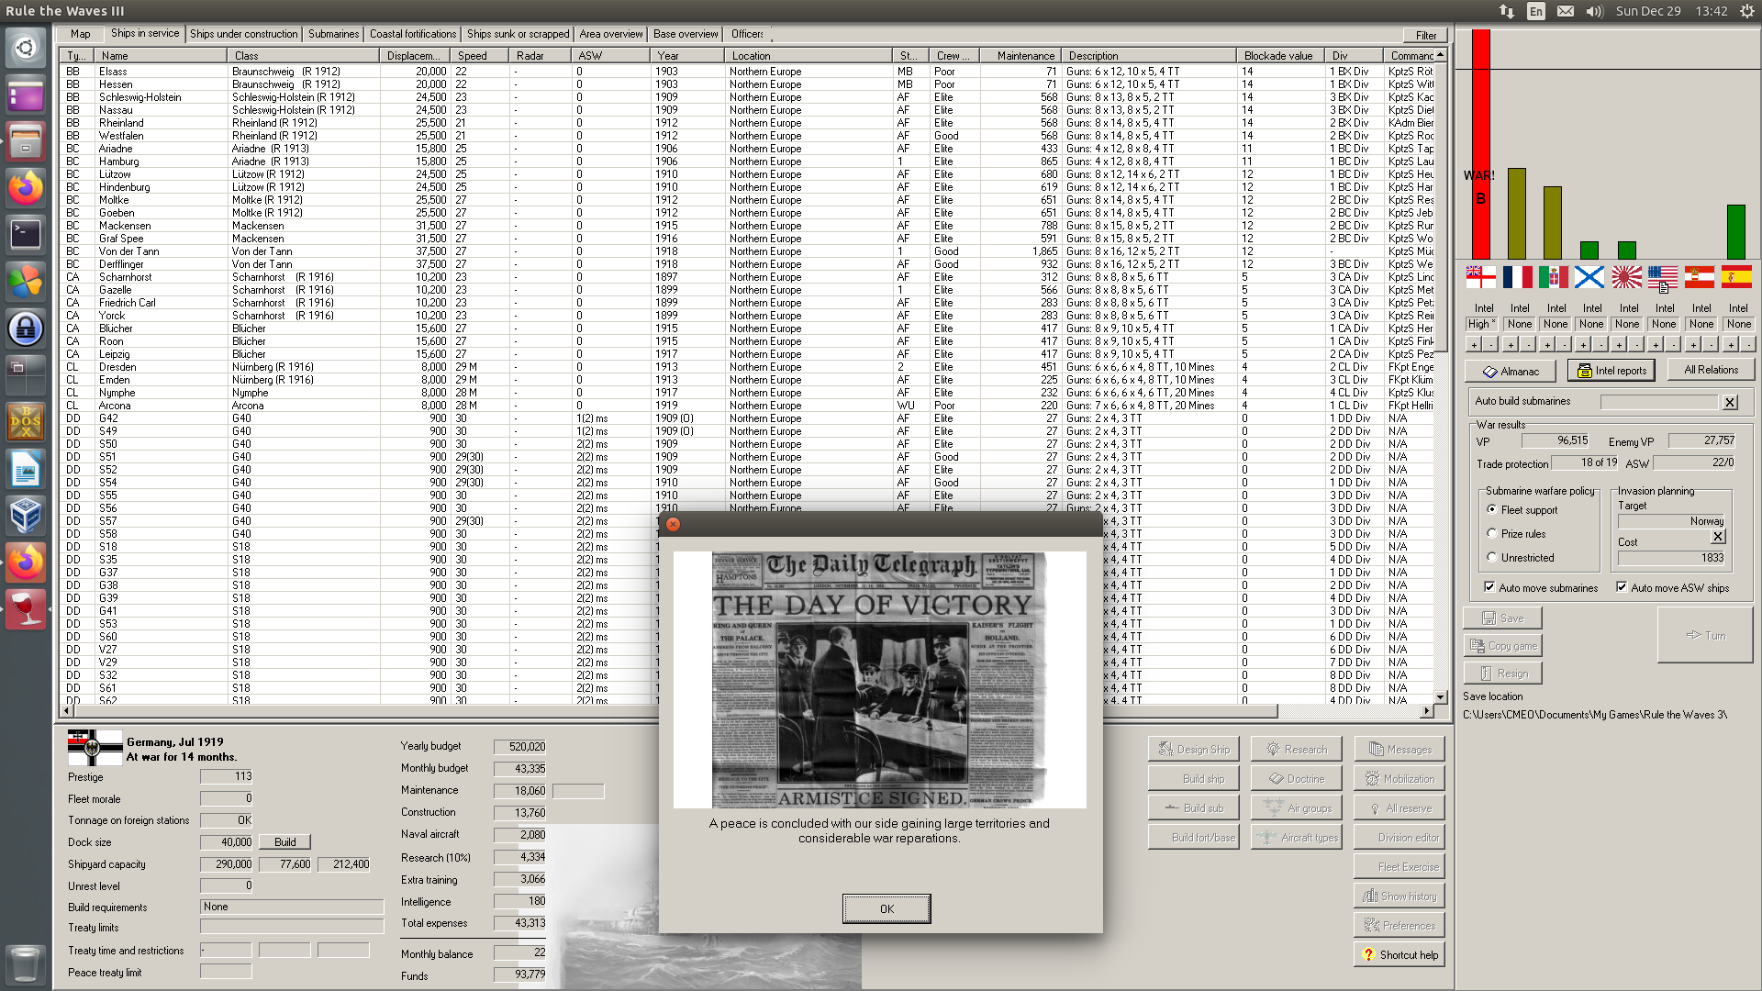Screen dimensions: 1762x991
Task: Open the system volume indicator
Action: [x=1594, y=11]
